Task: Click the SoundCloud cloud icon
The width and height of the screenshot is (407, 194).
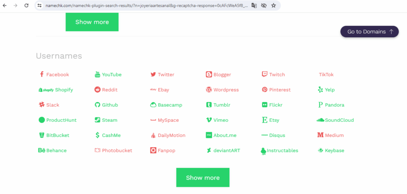Action: point(320,120)
